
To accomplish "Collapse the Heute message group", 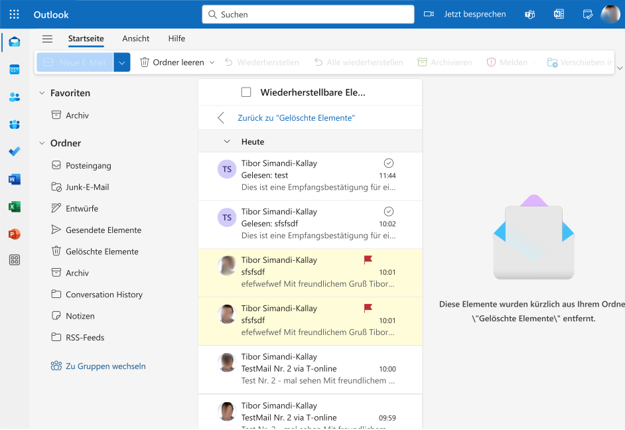I will [227, 141].
